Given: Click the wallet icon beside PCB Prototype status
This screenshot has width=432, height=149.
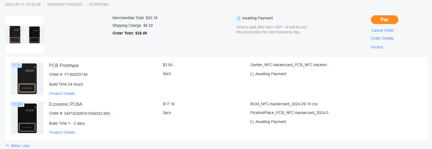Looking at the screenshot, I should point(252,74).
